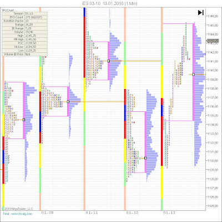
Task: Select the POC square marker of session 01.13
Action: (193, 75)
